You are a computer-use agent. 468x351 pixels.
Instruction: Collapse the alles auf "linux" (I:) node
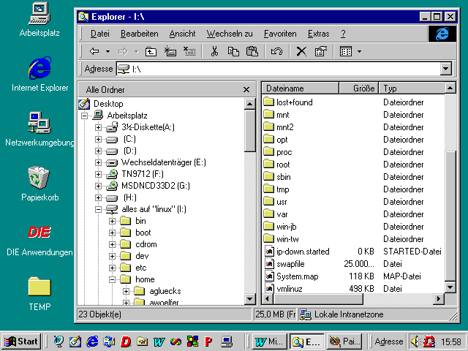click(98, 210)
